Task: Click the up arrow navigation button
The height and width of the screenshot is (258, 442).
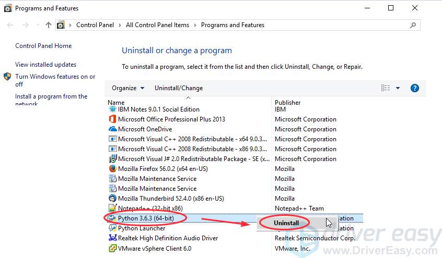Action: 49,25
